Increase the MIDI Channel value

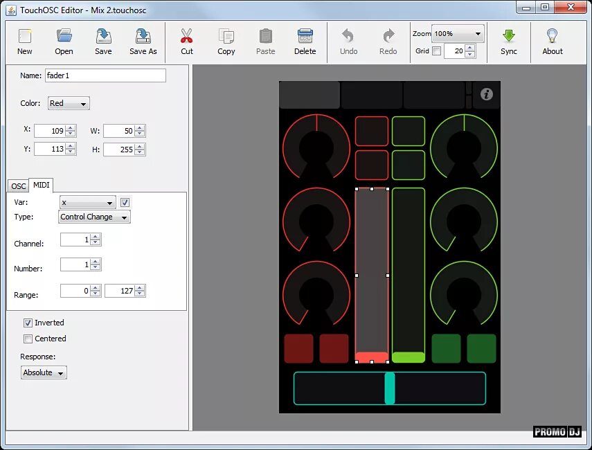pos(96,237)
